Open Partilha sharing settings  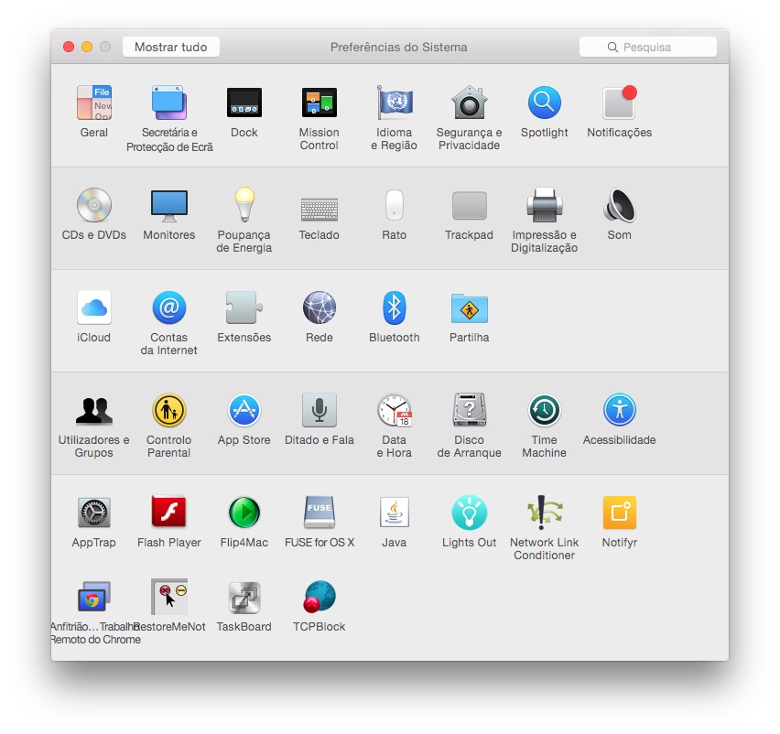(x=469, y=308)
